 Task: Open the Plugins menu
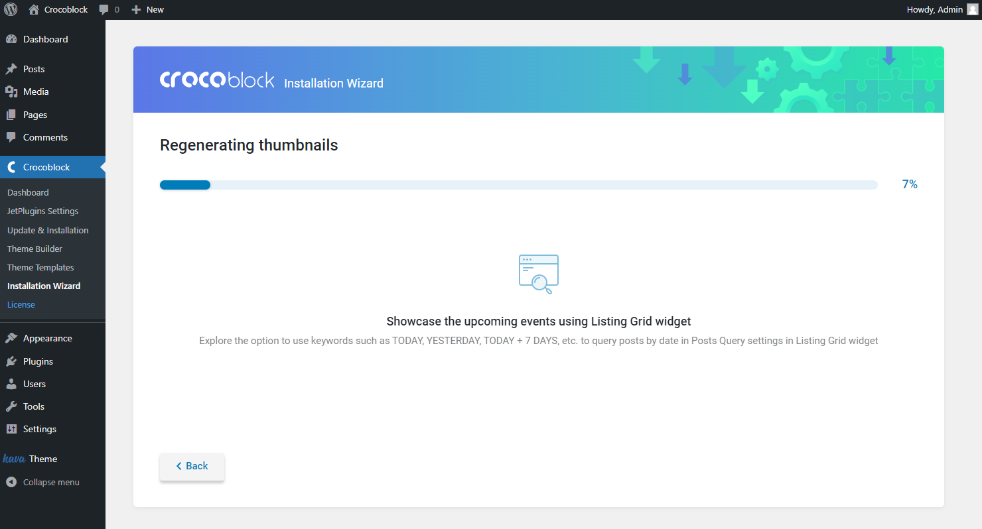(52, 361)
